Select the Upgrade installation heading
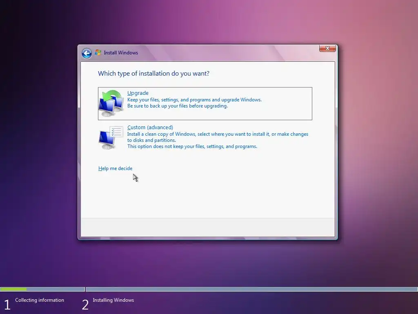The width and height of the screenshot is (418, 314). tap(138, 93)
